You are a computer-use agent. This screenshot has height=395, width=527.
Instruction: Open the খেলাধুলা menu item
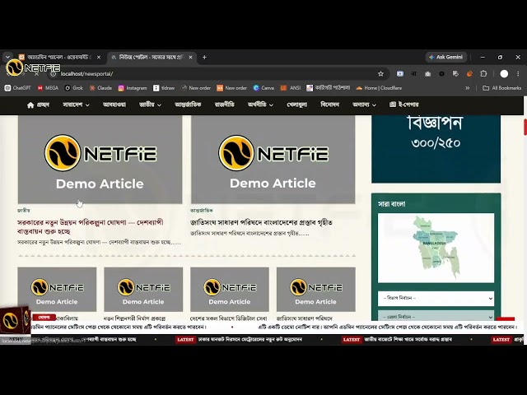296,105
